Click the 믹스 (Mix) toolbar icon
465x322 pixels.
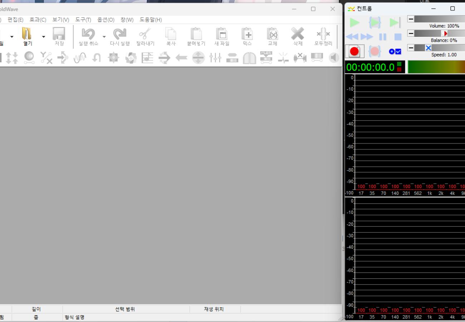click(247, 34)
